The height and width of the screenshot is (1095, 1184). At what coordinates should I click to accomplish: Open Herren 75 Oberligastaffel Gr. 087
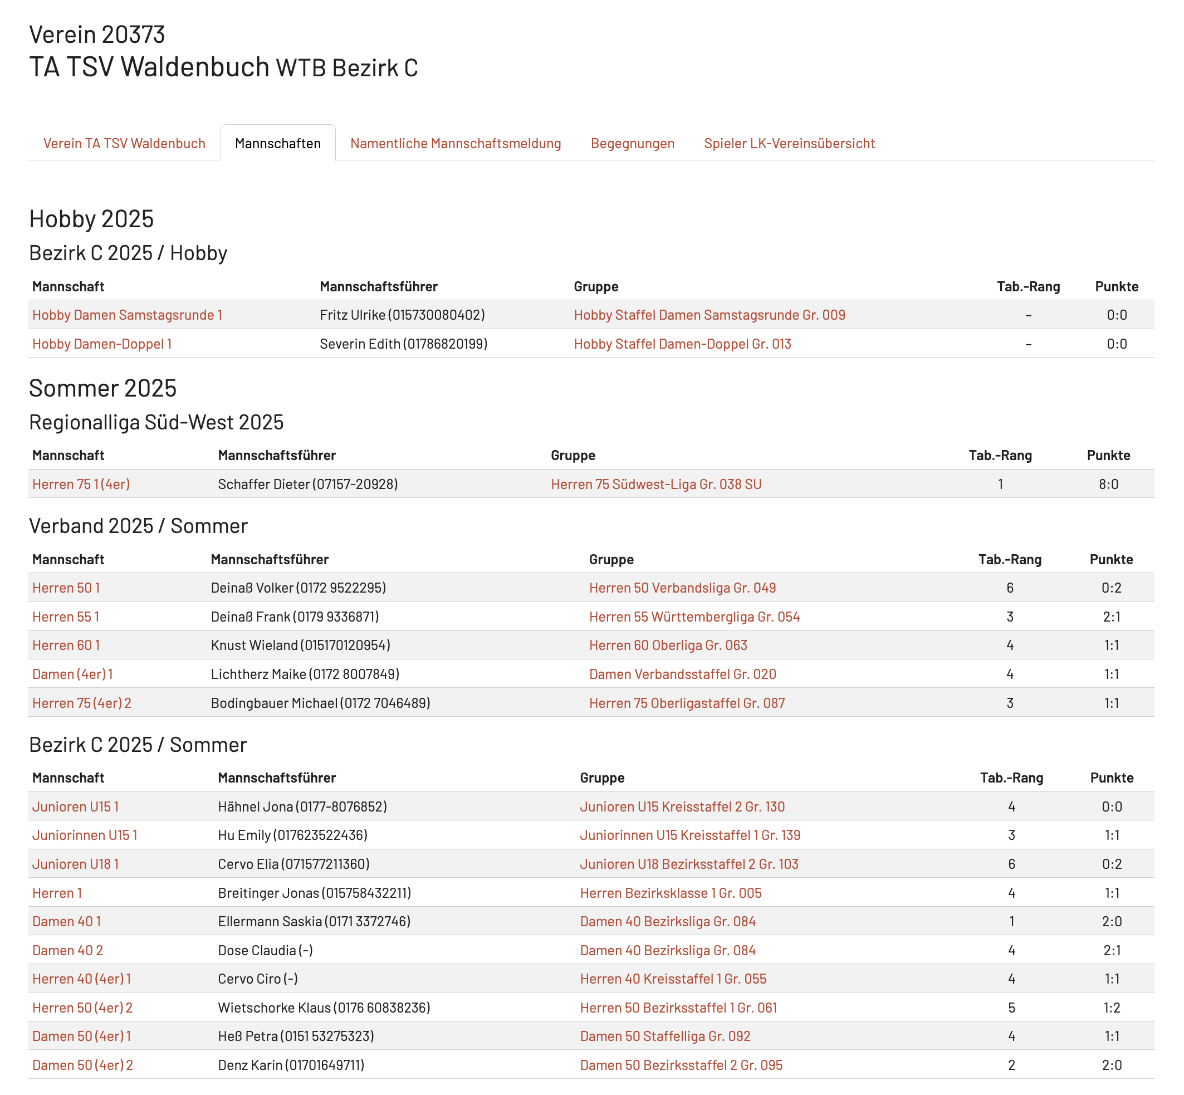[686, 703]
